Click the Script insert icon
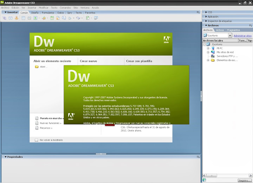 78,18
